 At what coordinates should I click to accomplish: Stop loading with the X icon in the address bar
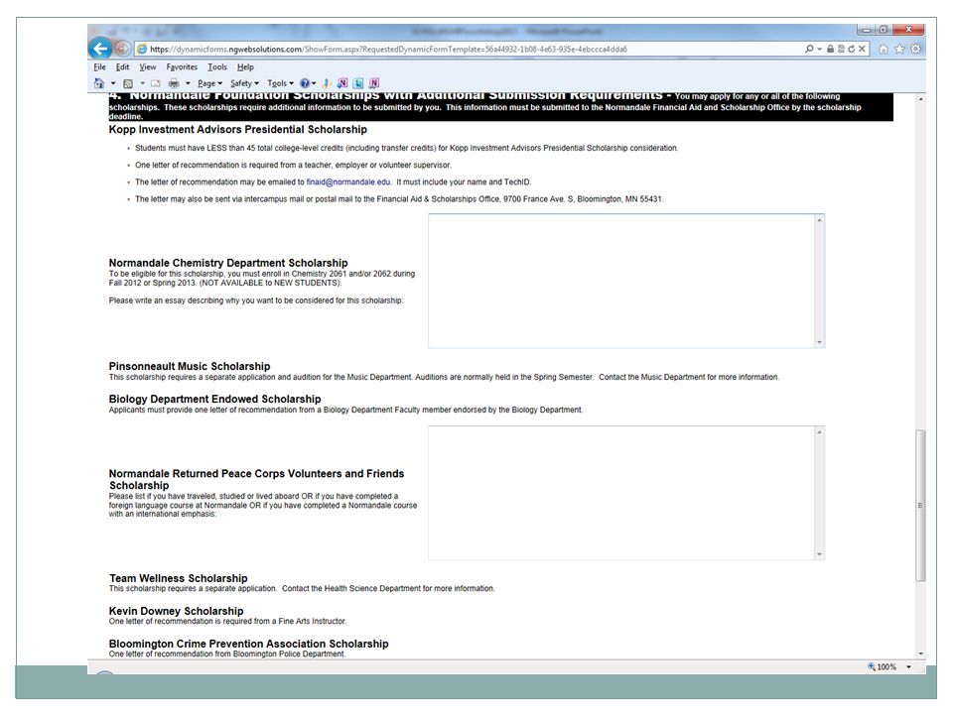pyautogui.click(x=862, y=49)
